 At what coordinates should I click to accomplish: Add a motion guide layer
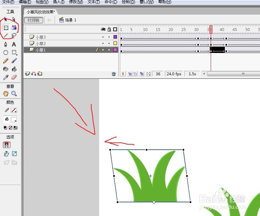34,74
